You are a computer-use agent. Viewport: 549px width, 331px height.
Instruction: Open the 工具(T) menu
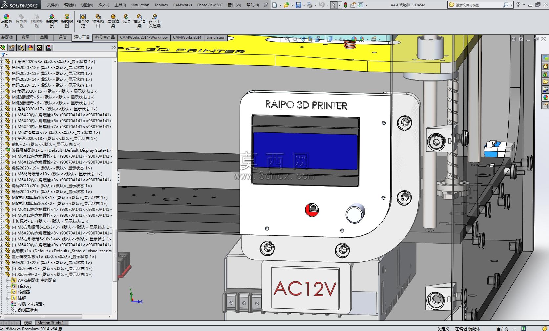click(120, 5)
